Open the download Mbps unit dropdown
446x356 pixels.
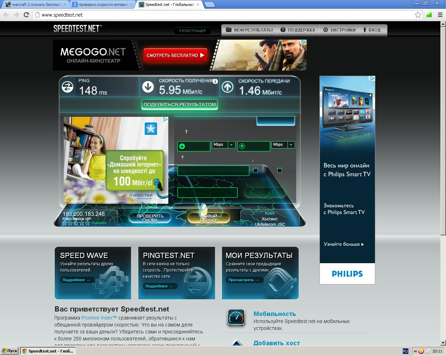tap(232, 145)
